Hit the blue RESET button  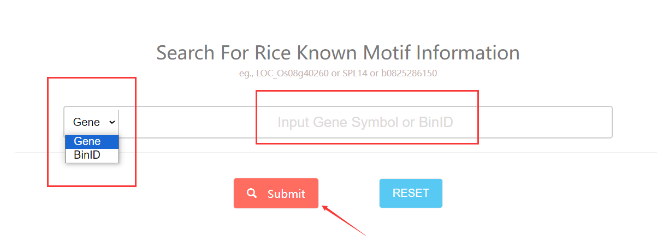tap(411, 193)
